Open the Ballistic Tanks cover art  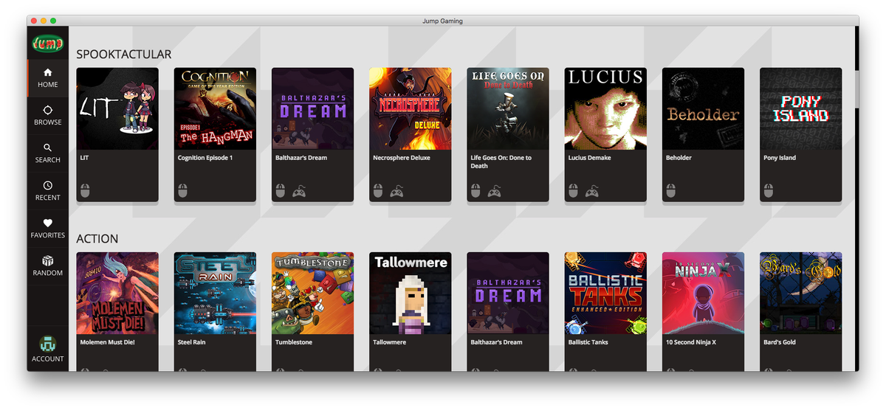coord(605,293)
